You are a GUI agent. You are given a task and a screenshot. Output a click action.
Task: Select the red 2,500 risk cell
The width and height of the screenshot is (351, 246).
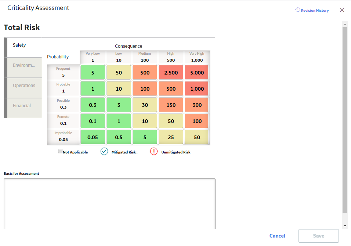171,73
